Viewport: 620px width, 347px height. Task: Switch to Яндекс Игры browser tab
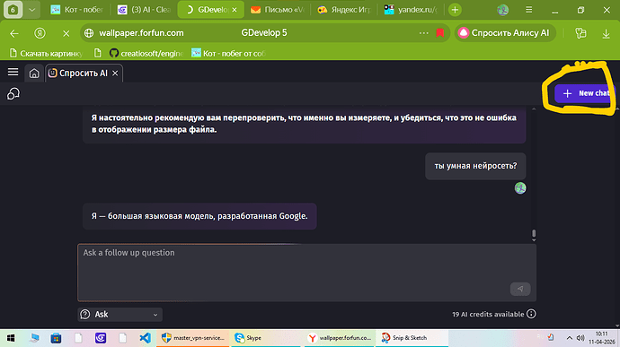coord(344,10)
